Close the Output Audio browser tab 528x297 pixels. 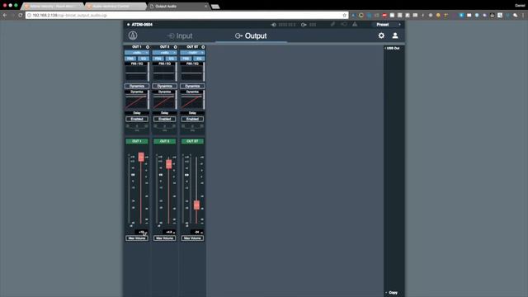(x=205, y=6)
